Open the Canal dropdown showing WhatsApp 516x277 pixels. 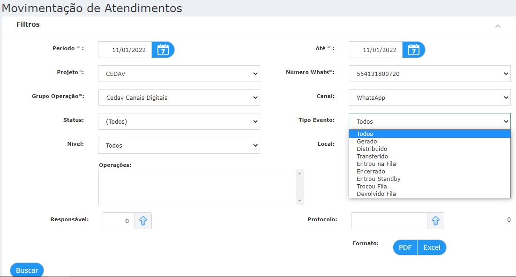coord(429,97)
